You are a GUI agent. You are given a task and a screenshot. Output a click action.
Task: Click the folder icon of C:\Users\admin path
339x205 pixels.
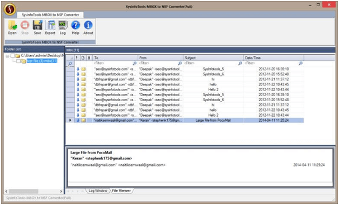18,56
